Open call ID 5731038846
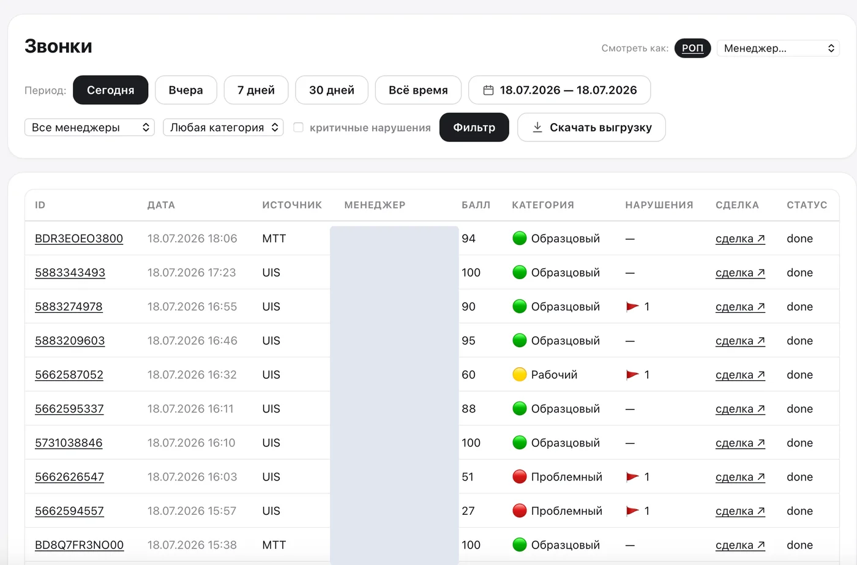Screen dimensions: 857x565 (x=69, y=443)
